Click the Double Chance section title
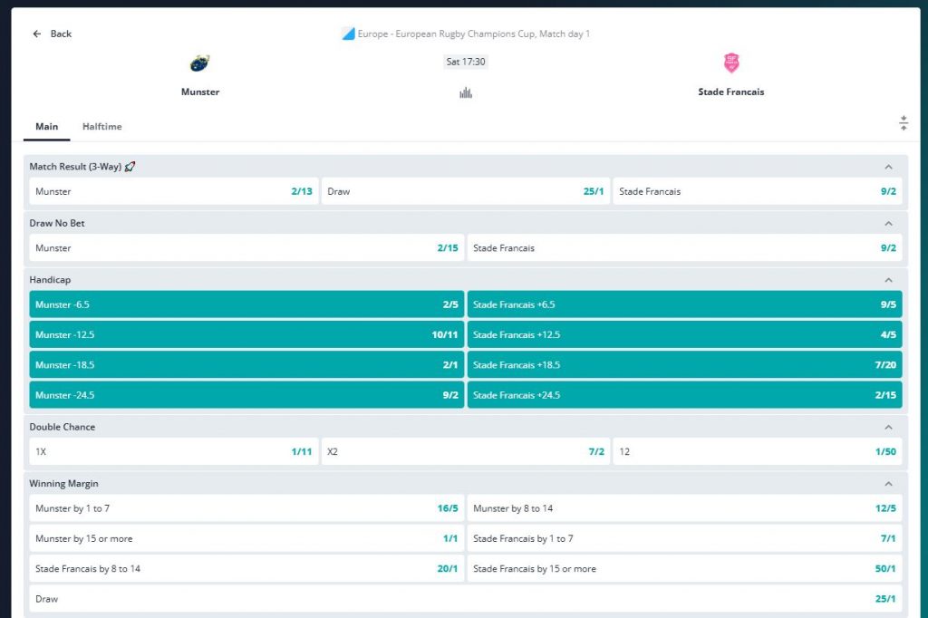The image size is (928, 618). [x=63, y=428]
